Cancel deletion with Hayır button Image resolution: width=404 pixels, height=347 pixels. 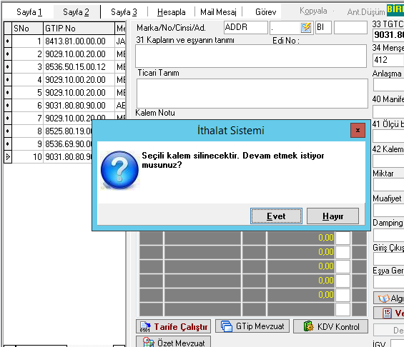point(332,216)
